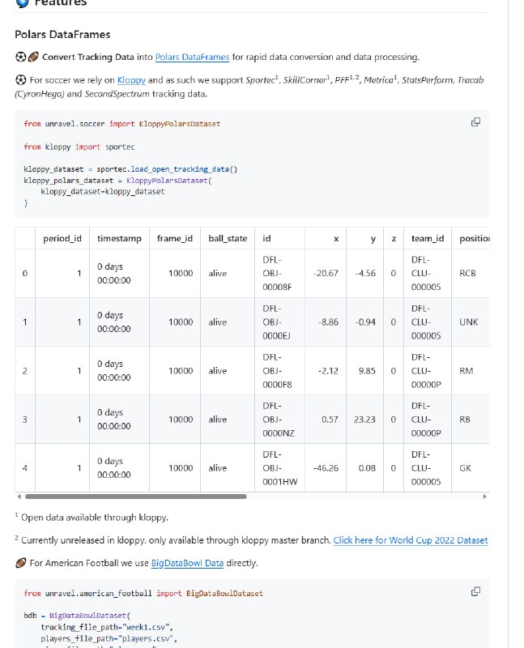Click the Features heading anchor
The image size is (524, 648).
coord(57,2)
